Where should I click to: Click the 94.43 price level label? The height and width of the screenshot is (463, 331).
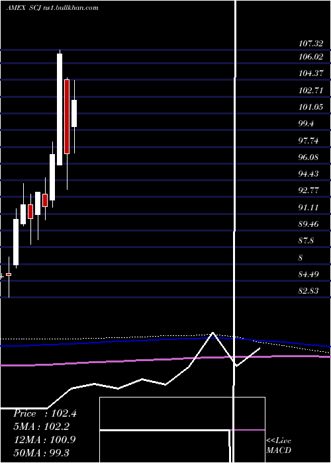tap(308, 173)
